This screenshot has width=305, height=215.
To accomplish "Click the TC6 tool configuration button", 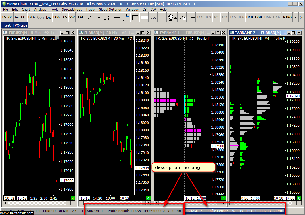I will [241, 17].
